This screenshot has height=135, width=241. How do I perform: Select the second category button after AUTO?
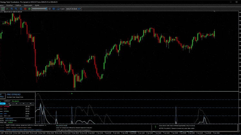tap(9, 104)
